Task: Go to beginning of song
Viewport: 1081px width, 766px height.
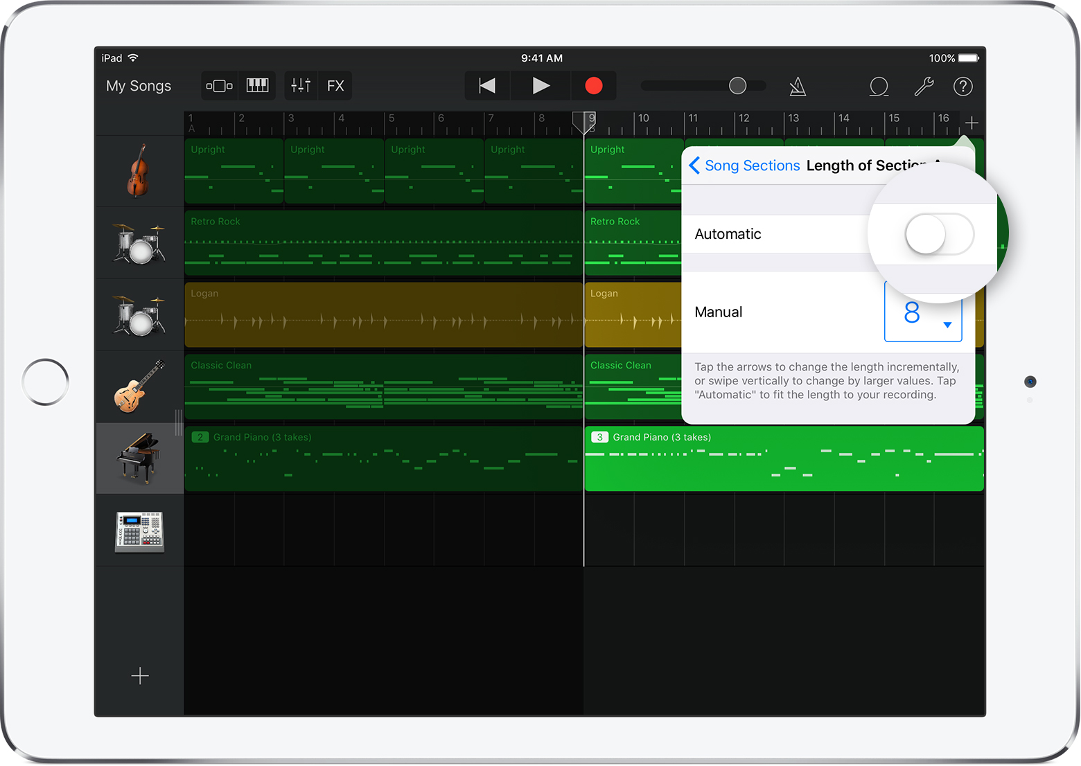Action: coord(487,86)
